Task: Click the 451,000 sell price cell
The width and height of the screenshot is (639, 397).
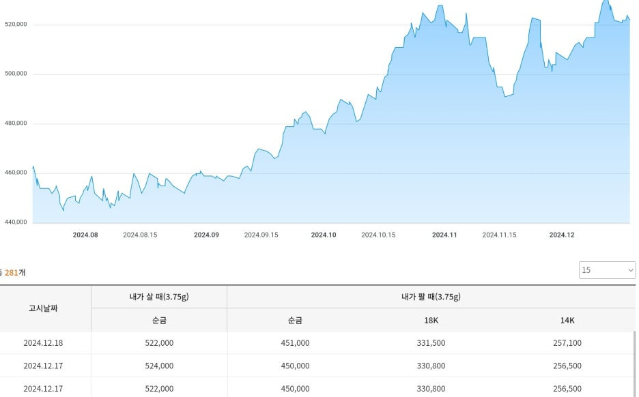Action: [x=295, y=343]
